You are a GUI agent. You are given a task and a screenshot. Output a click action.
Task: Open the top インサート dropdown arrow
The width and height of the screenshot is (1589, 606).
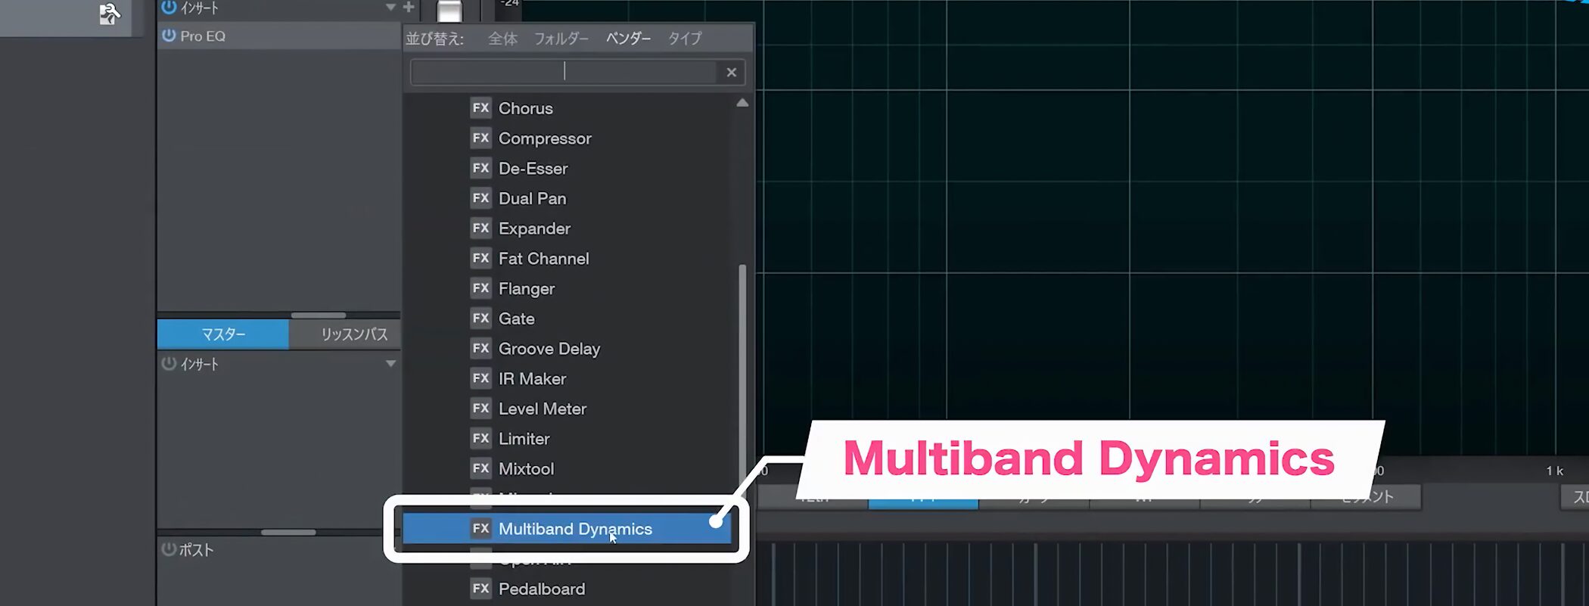coord(390,8)
